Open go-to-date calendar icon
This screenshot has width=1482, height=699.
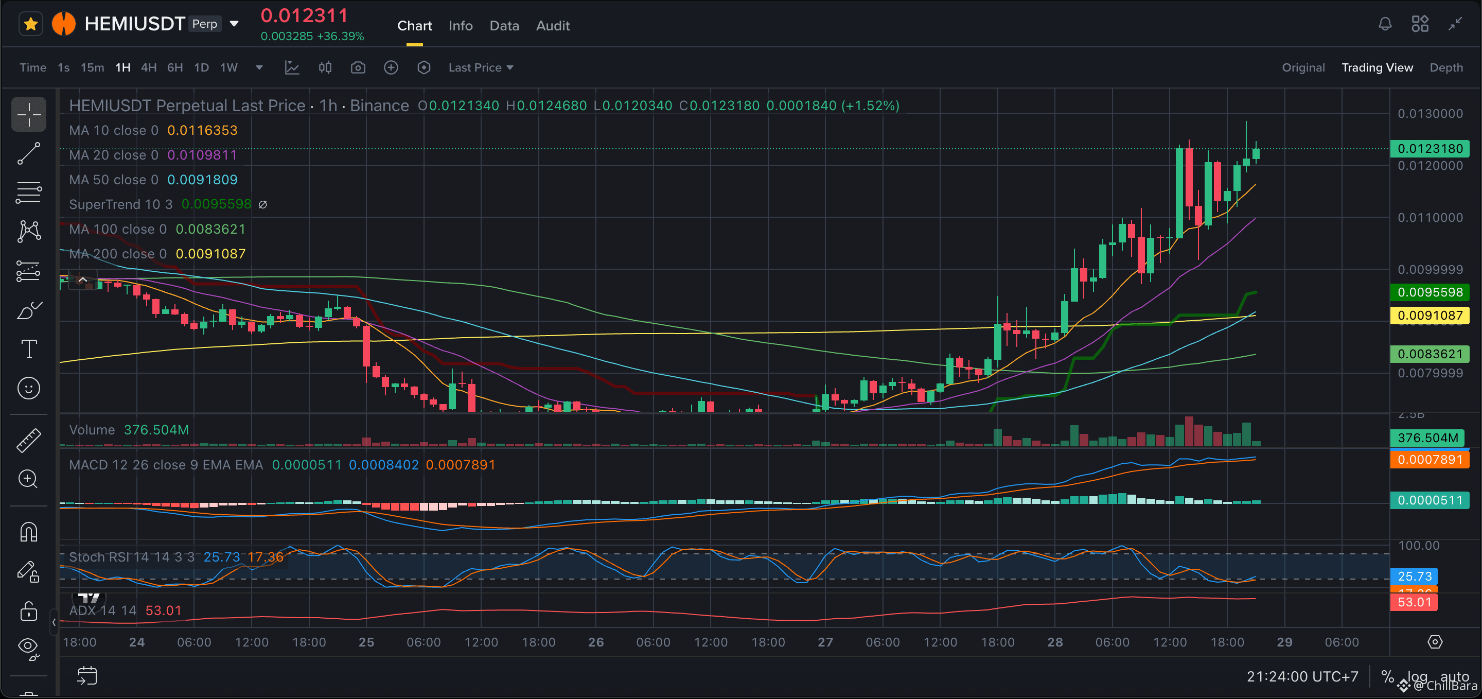pyautogui.click(x=87, y=675)
